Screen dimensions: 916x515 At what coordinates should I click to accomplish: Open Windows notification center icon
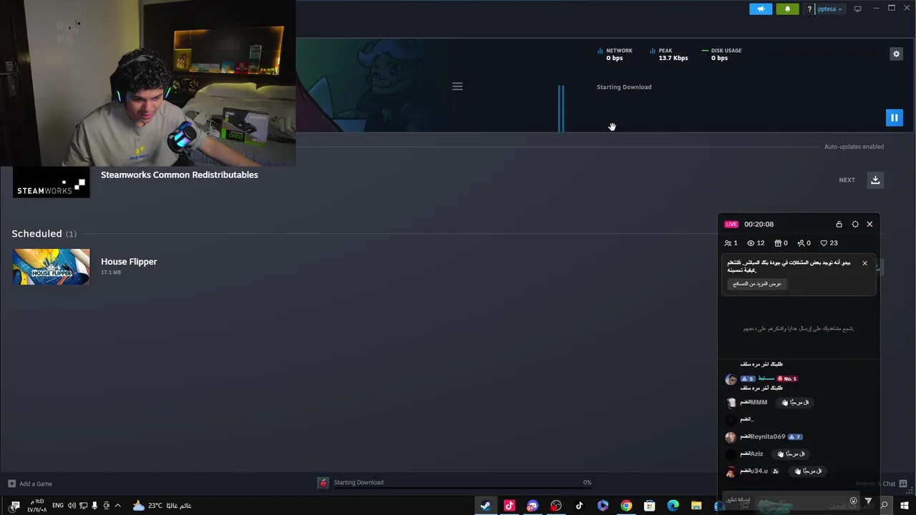(x=14, y=506)
